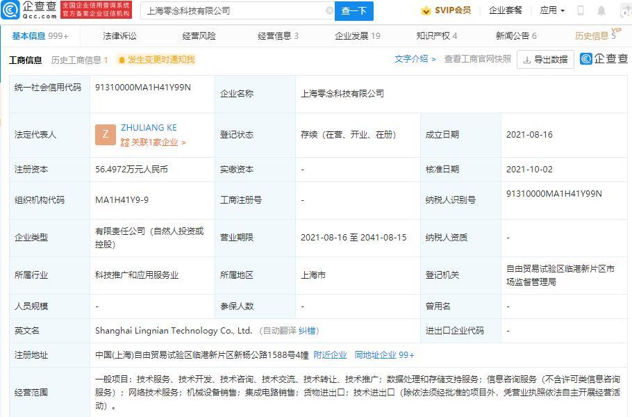Expand the 文字介绍 arrow link
632x417 pixels.
tap(415, 59)
